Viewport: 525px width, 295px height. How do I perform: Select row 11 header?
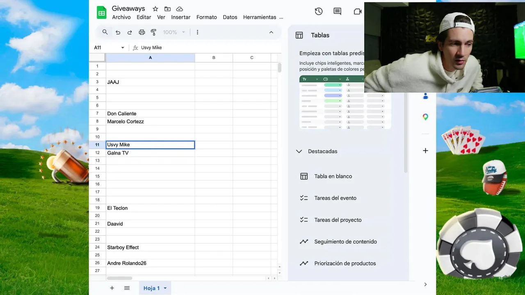(97, 145)
